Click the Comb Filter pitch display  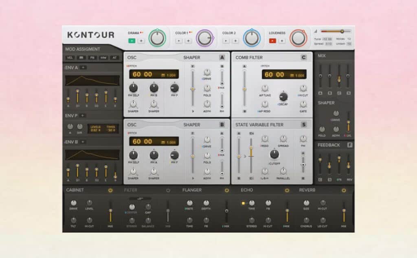click(284, 75)
